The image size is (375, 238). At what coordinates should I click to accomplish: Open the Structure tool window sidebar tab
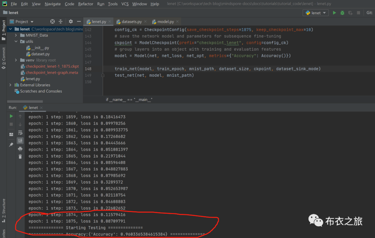coord(3,210)
